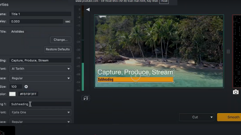The height and width of the screenshot is (135, 241).
Task: Click the Aristides title name text
Action: pos(17,31)
